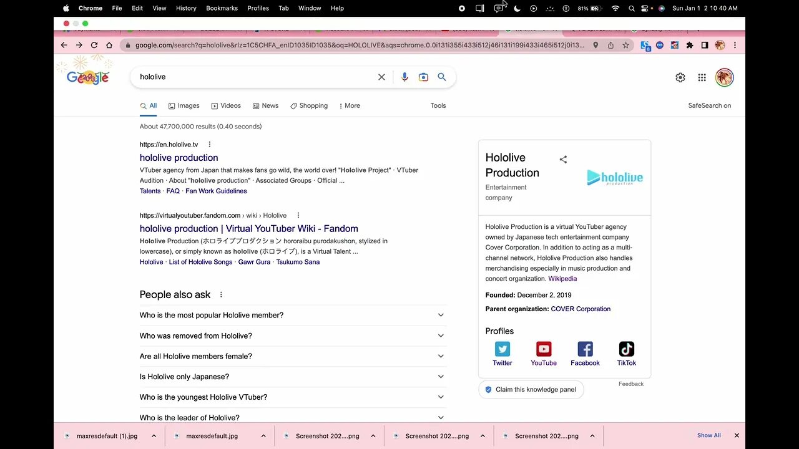Viewport: 799px width, 449px height.
Task: Open Chrome's three-dot menu
Action: 735,45
